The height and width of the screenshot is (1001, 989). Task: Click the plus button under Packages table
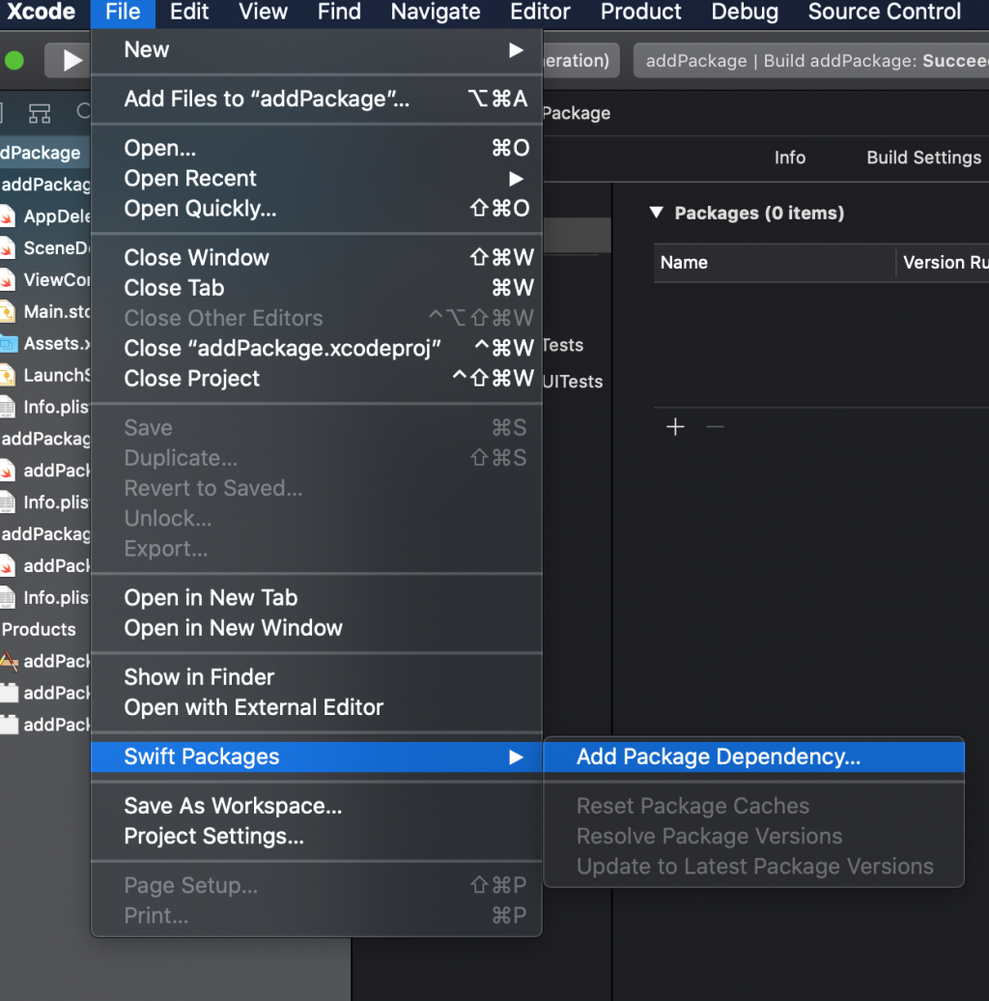pyautogui.click(x=675, y=426)
